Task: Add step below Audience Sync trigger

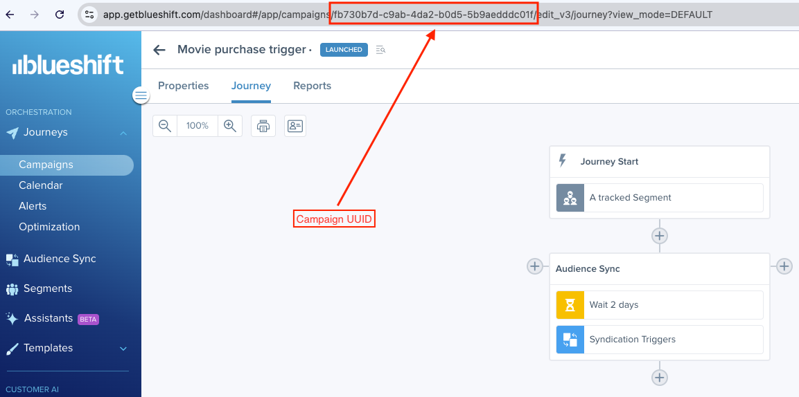Action: 660,377
